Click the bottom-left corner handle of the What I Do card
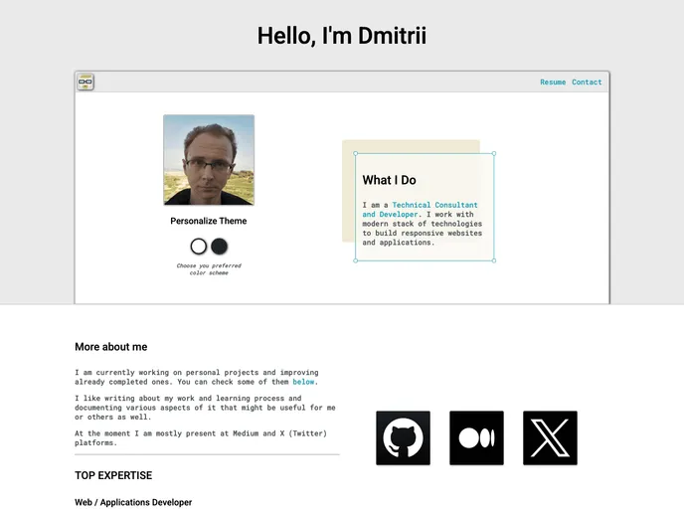684x509 pixels. click(356, 260)
